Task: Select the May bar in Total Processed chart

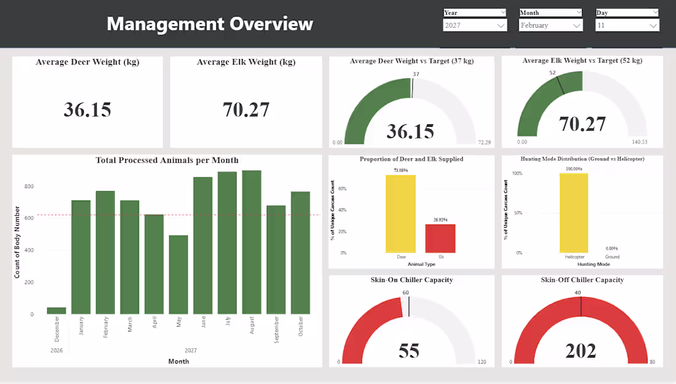Action: point(179,274)
